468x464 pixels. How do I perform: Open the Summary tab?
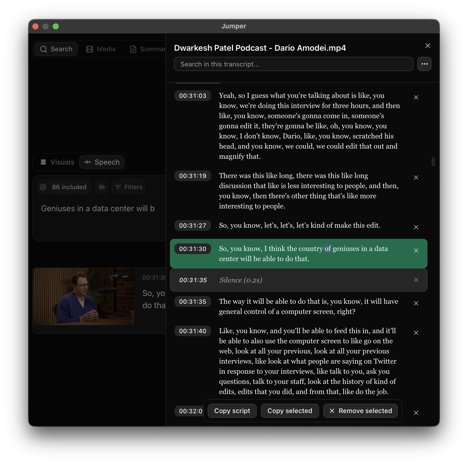[x=148, y=49]
